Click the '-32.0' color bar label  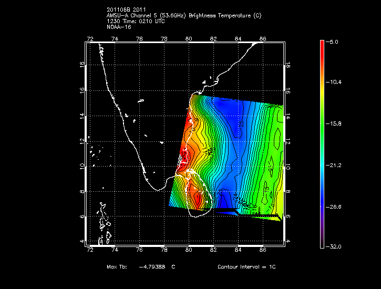(333, 247)
